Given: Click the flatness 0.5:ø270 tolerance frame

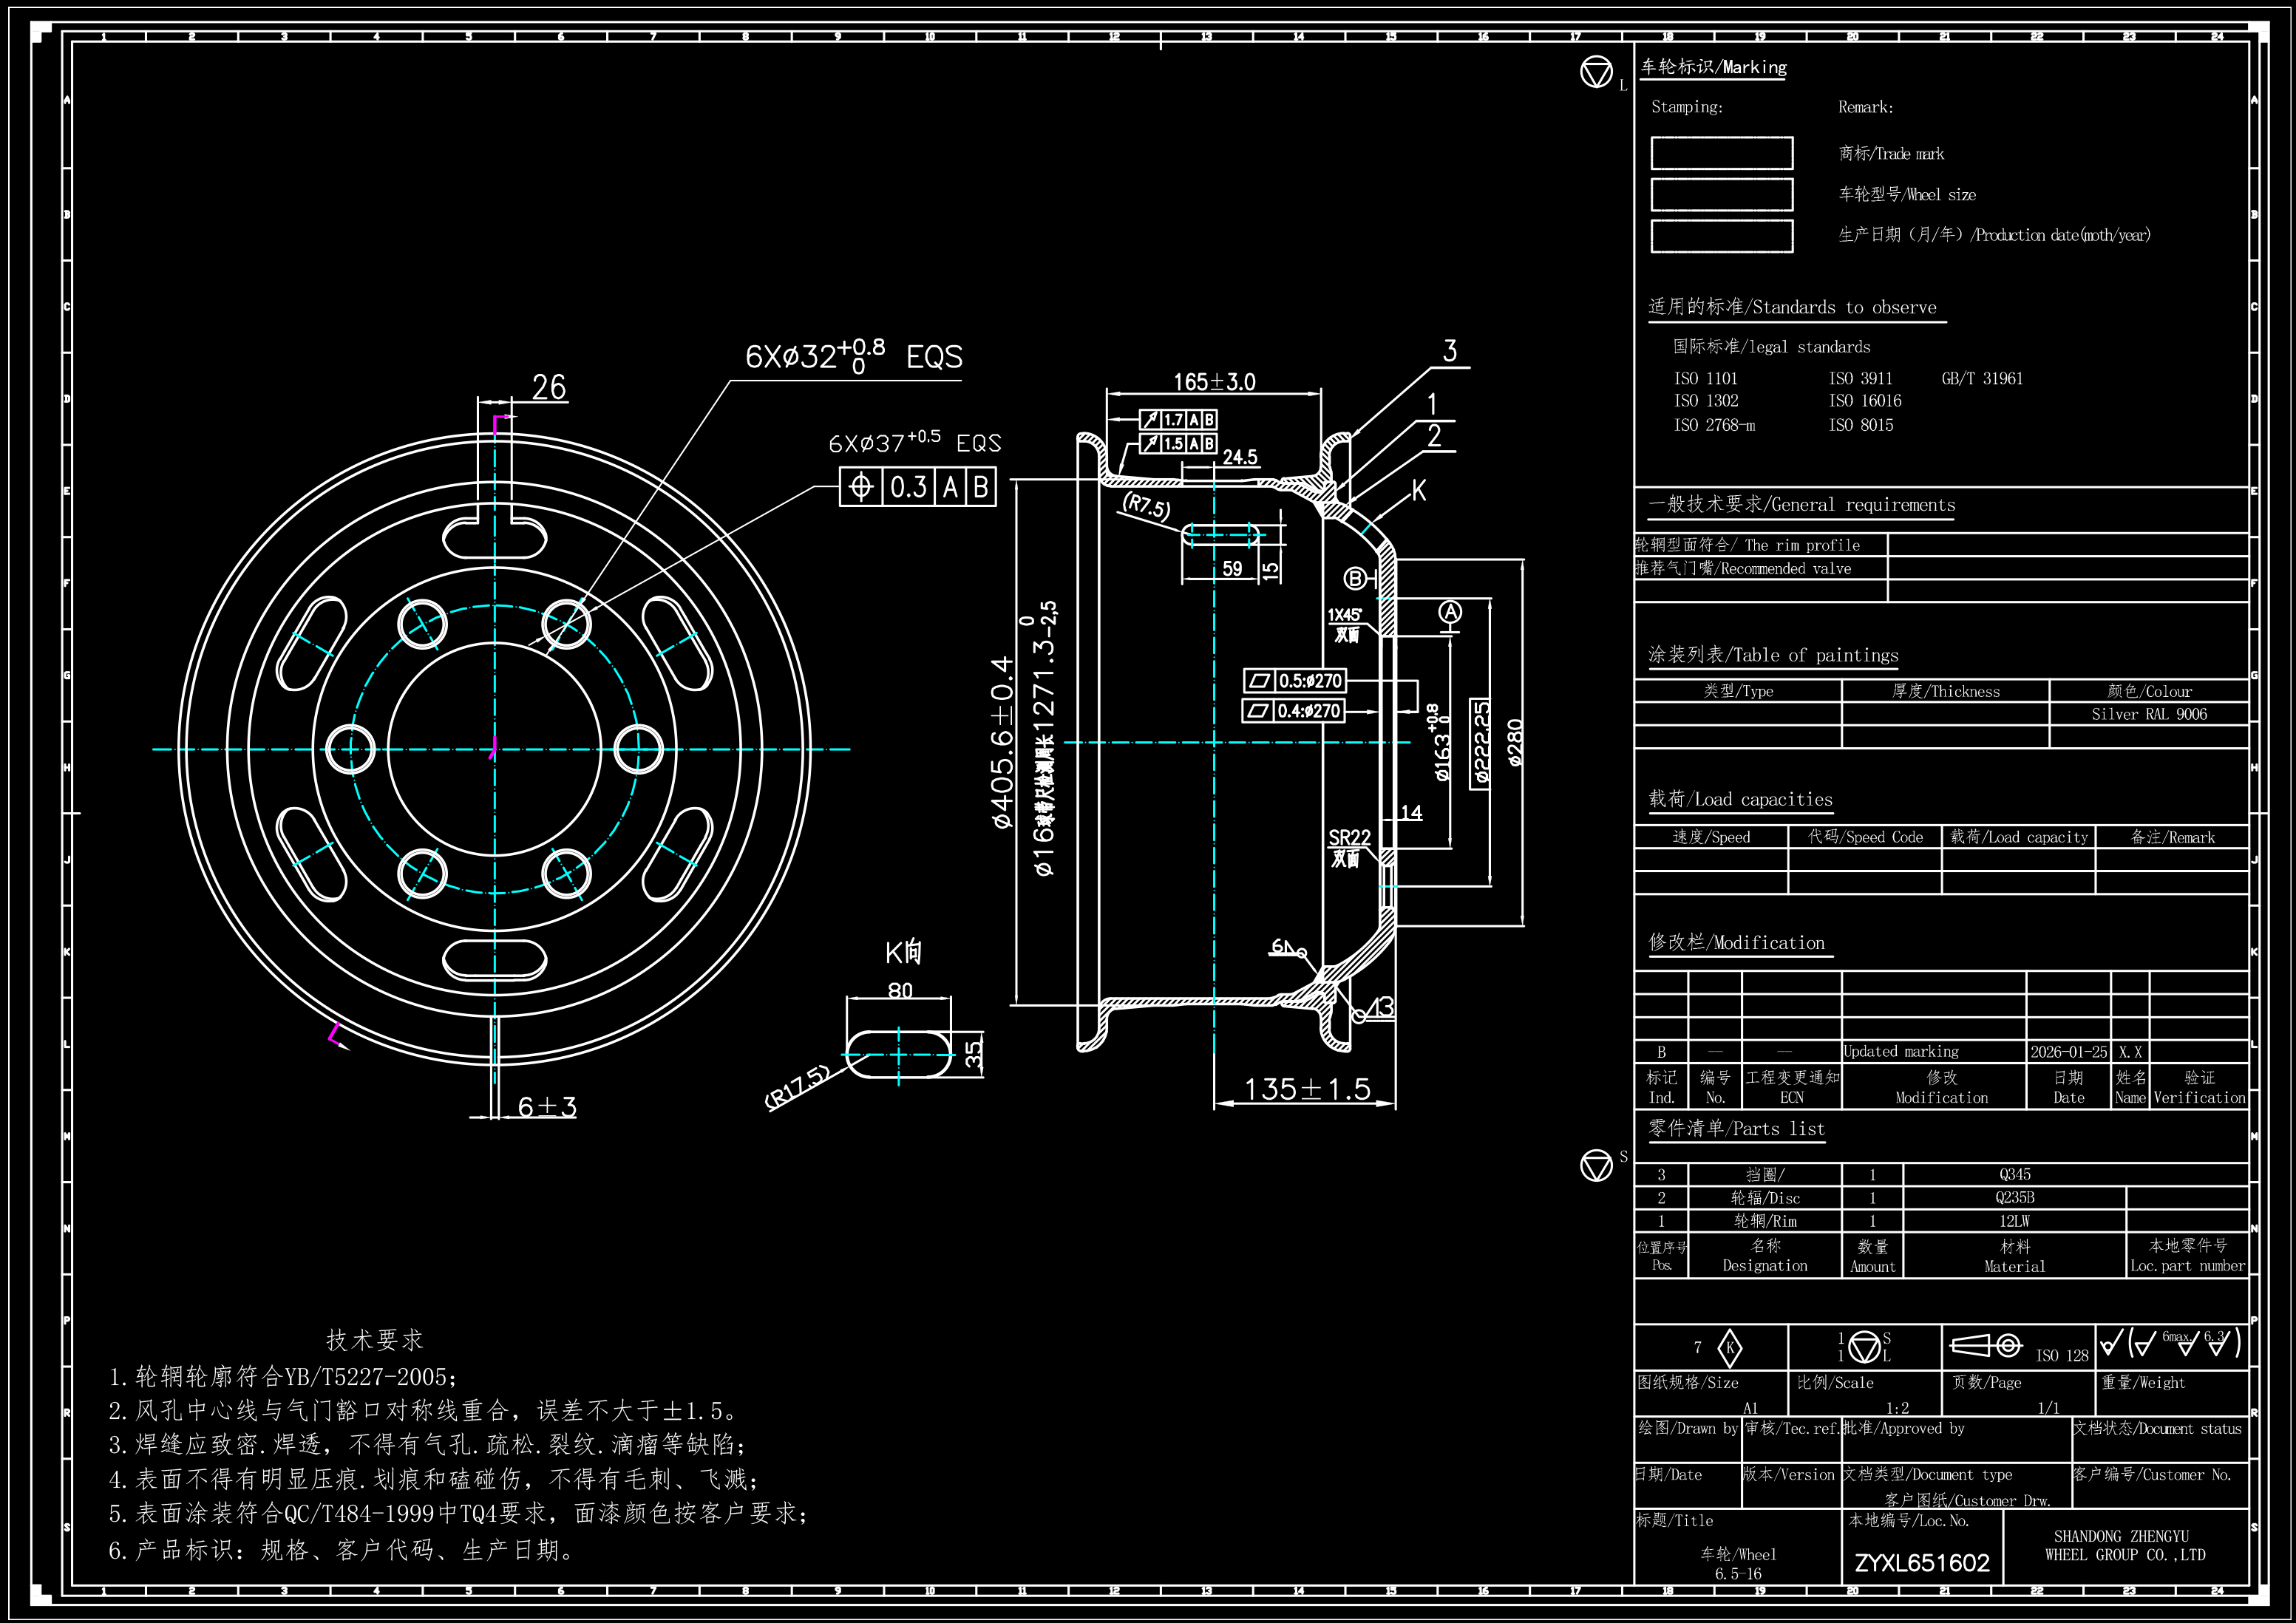Looking at the screenshot, I should [1295, 681].
